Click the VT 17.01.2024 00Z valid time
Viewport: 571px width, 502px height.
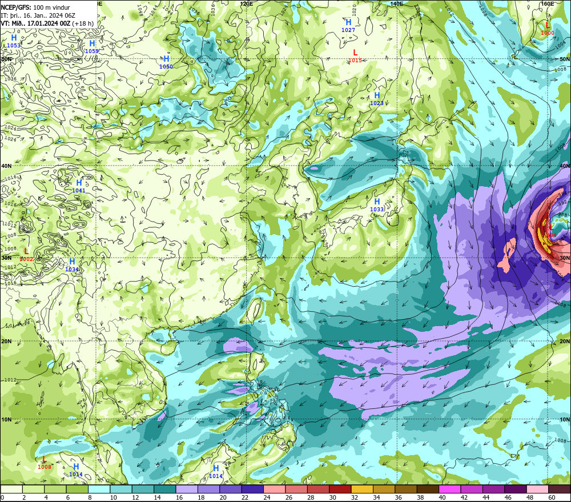pos(36,23)
